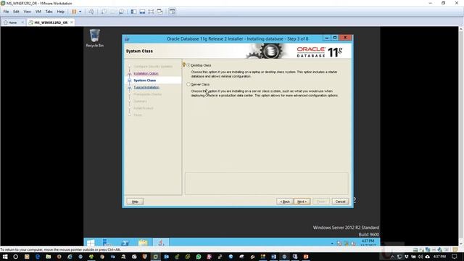The image size is (464, 261).
Task: Take a snapshot of this virtual machine
Action: [x=104, y=12]
